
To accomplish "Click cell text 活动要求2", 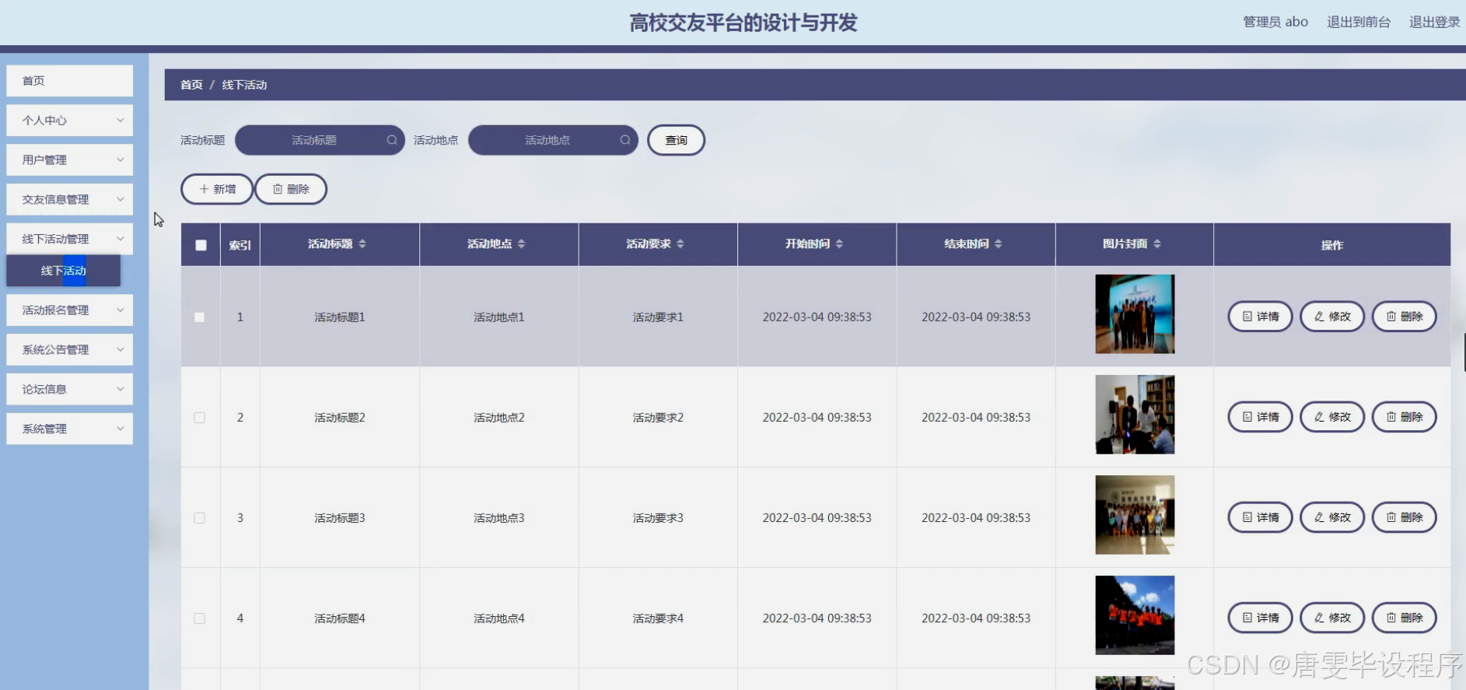I will click(x=658, y=418).
